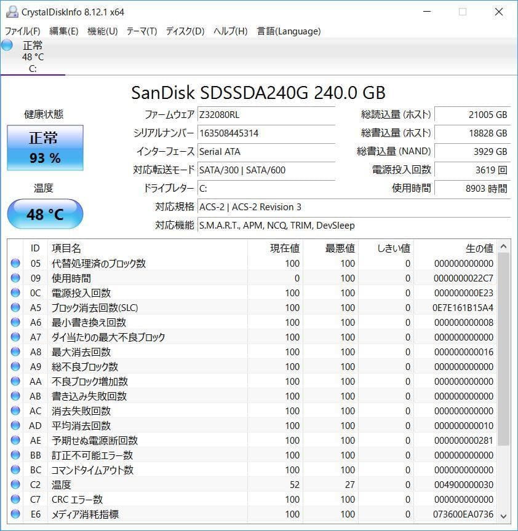Click the blue status dot beside 温度 row C2
518x531 pixels.
[x=15, y=485]
